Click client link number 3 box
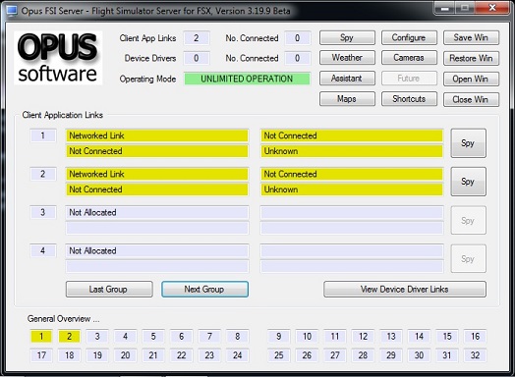Viewport: 515px width, 377px height. tap(43, 213)
